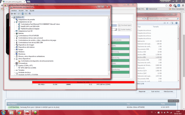The width and height of the screenshot is (185, 115).
Task: Select the highlighted Archivo BIN 1.430 KB row
Action: point(150,57)
